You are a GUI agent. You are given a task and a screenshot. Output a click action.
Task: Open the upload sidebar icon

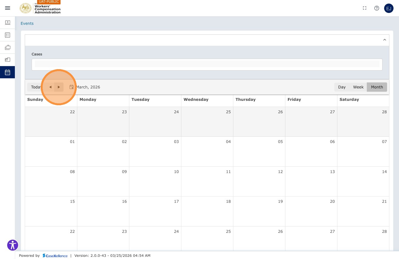(8, 22)
